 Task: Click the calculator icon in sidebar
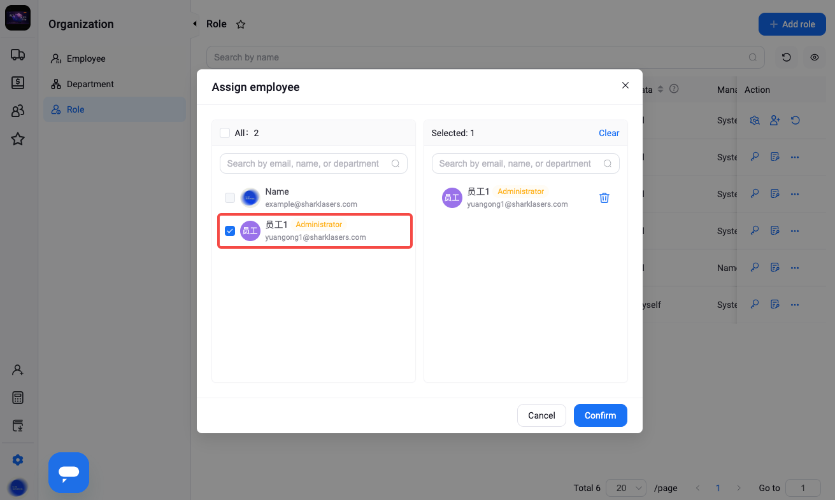point(18,398)
